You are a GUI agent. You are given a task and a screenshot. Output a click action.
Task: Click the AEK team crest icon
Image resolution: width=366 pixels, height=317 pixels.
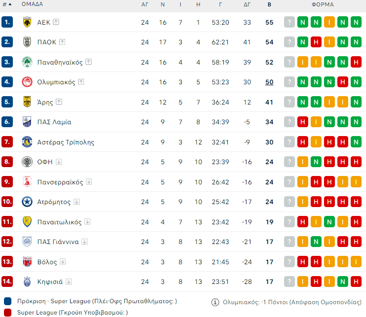pos(27,22)
